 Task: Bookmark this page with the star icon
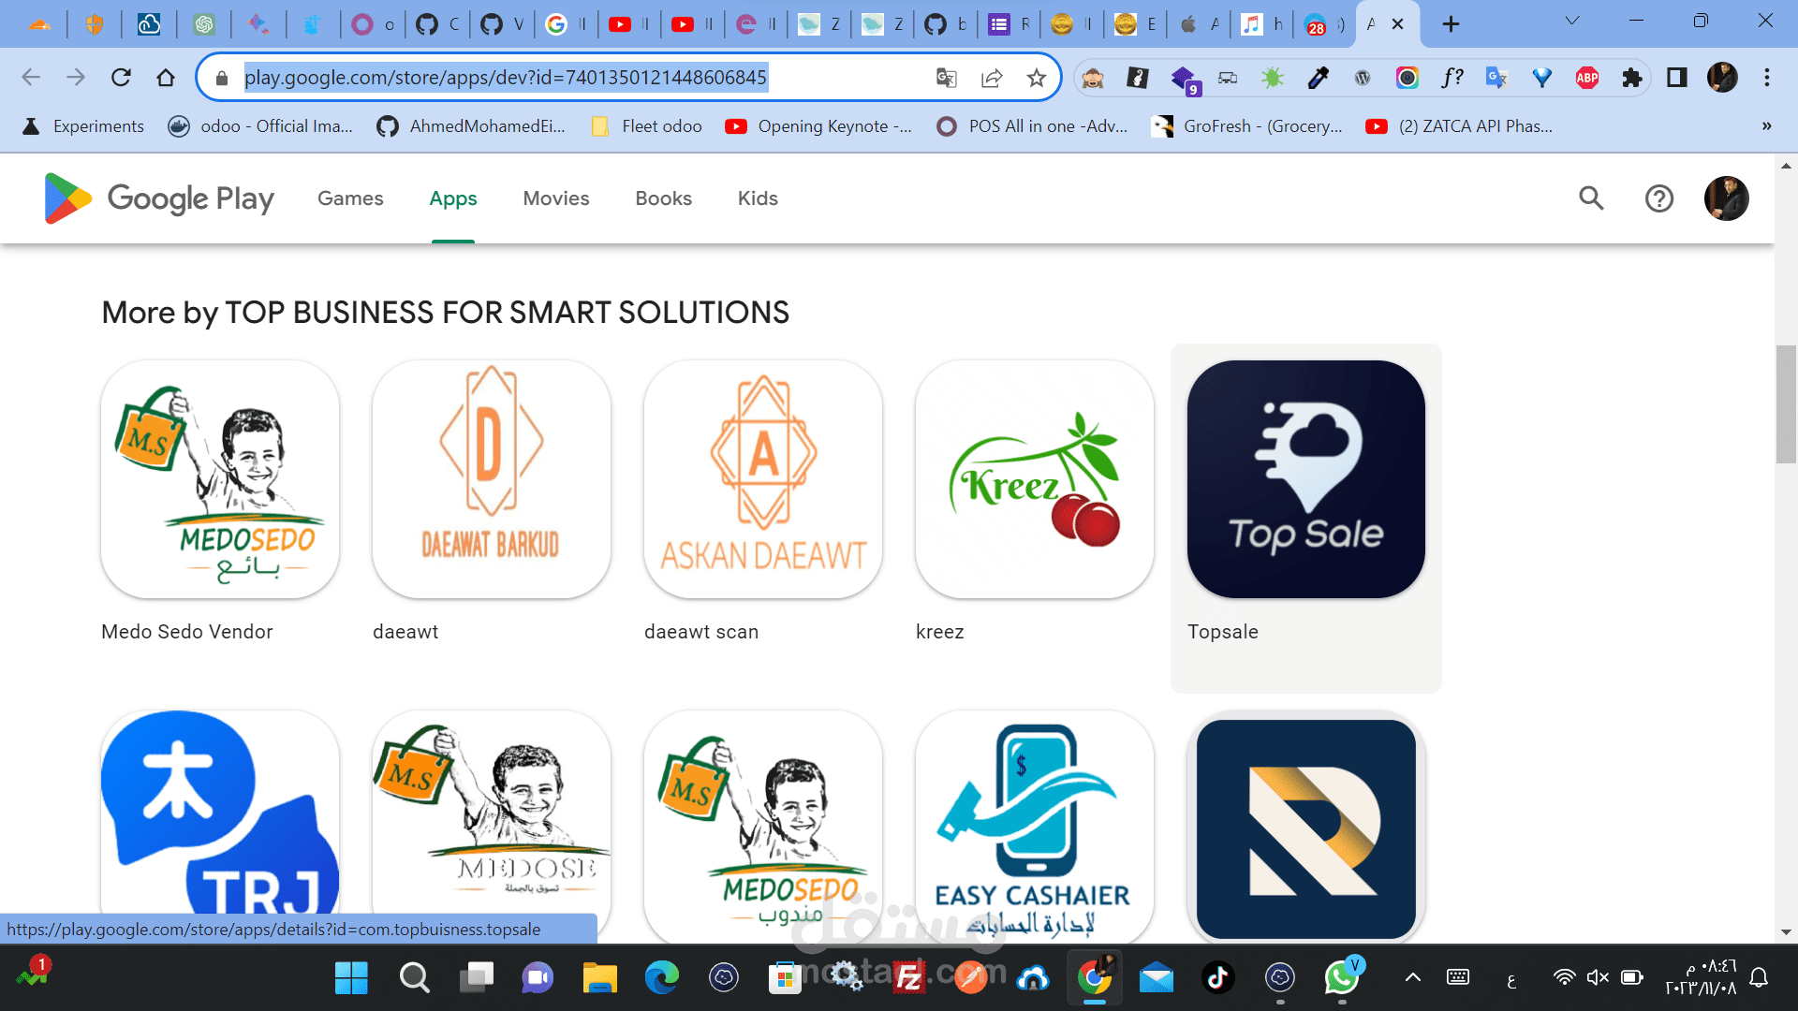click(1036, 78)
